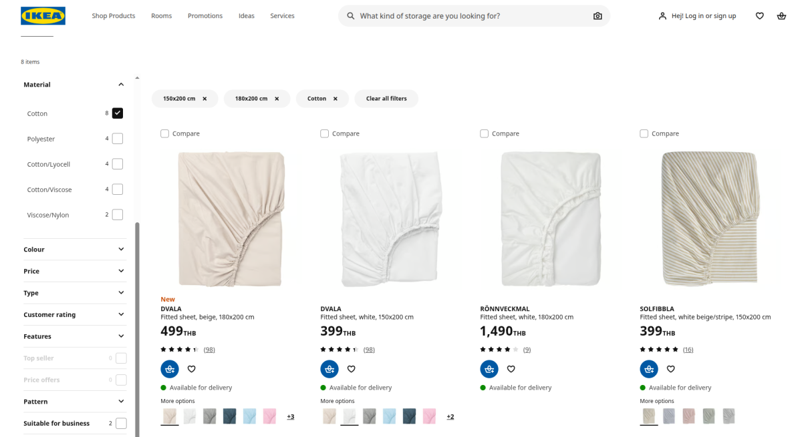Click Hej! Log in or sign up
Image resolution: width=802 pixels, height=437 pixels.
(704, 16)
